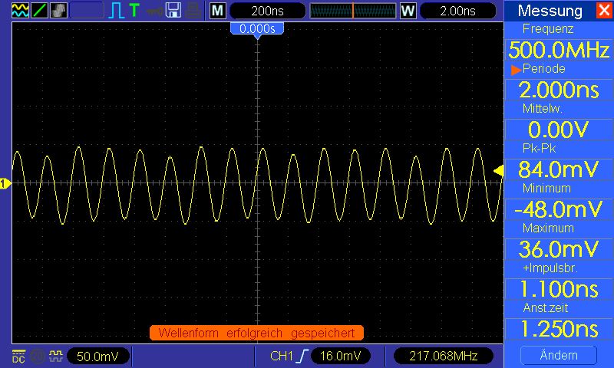Screen dimensions: 614x368
Task: Click the 2.000ns period value
Action: 559,90
